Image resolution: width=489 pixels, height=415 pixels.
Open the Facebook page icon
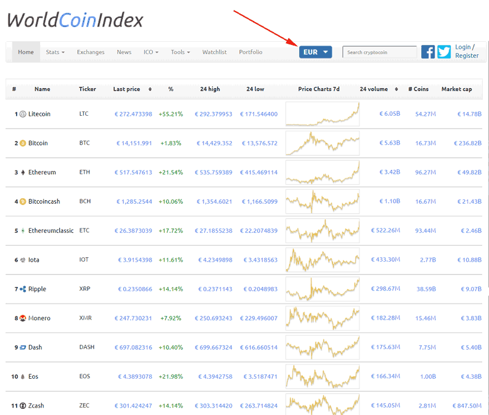[x=428, y=52]
